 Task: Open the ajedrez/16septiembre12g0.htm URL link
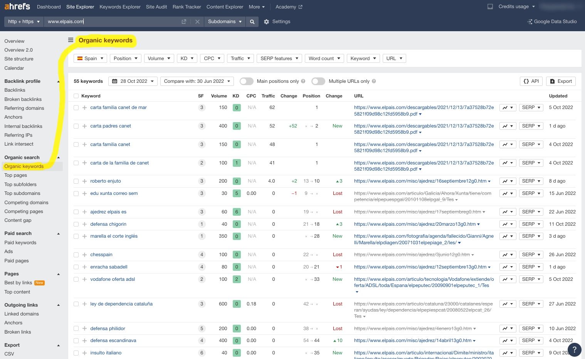click(x=420, y=181)
